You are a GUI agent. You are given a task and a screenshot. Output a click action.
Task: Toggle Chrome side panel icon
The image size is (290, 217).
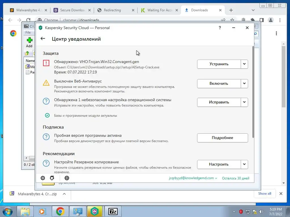(261, 20)
